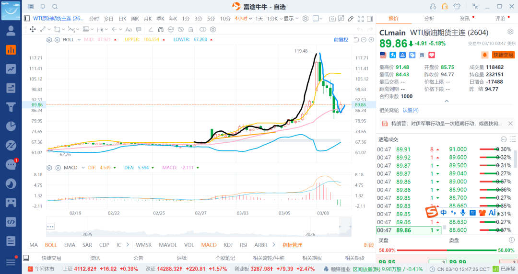
Task: Expand the MACD indicator dropdown arrow
Action: coord(83,168)
